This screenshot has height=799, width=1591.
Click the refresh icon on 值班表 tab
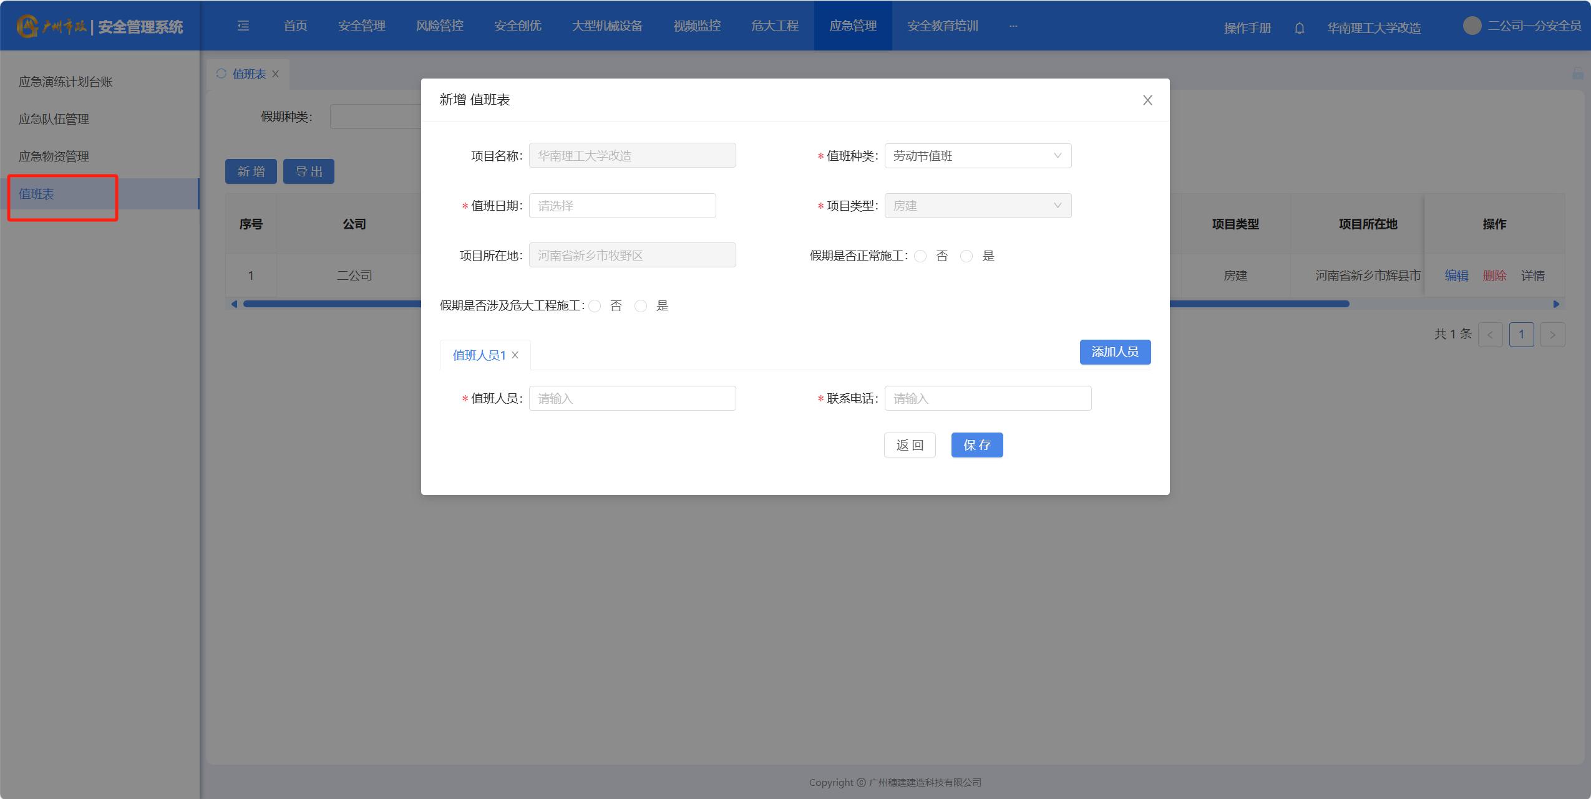click(221, 74)
